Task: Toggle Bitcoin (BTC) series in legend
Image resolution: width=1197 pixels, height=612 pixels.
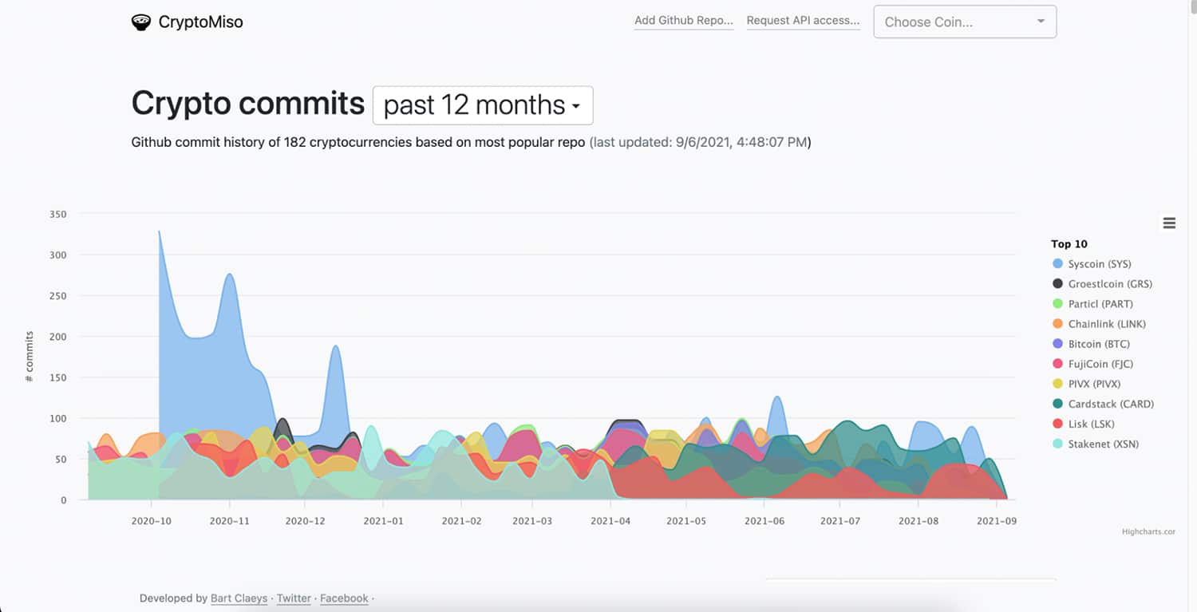Action: 1091,344
